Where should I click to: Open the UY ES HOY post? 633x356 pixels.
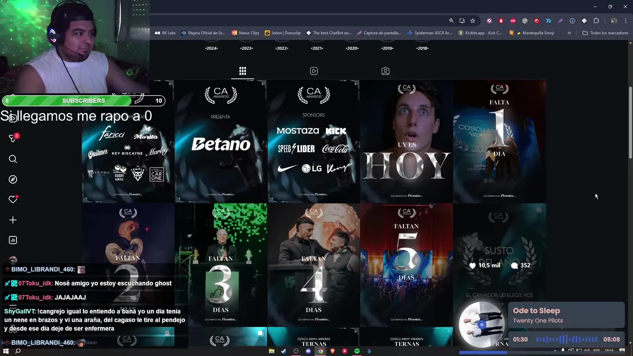(407, 141)
